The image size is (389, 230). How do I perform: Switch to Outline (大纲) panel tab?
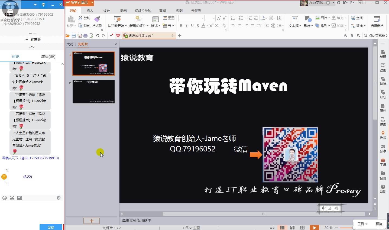(x=70, y=44)
